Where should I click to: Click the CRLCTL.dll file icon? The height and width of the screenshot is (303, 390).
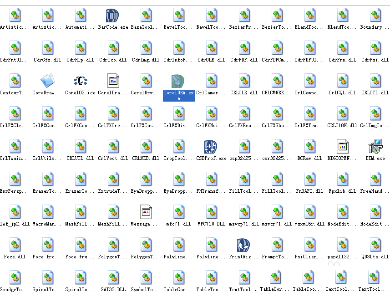point(375,81)
